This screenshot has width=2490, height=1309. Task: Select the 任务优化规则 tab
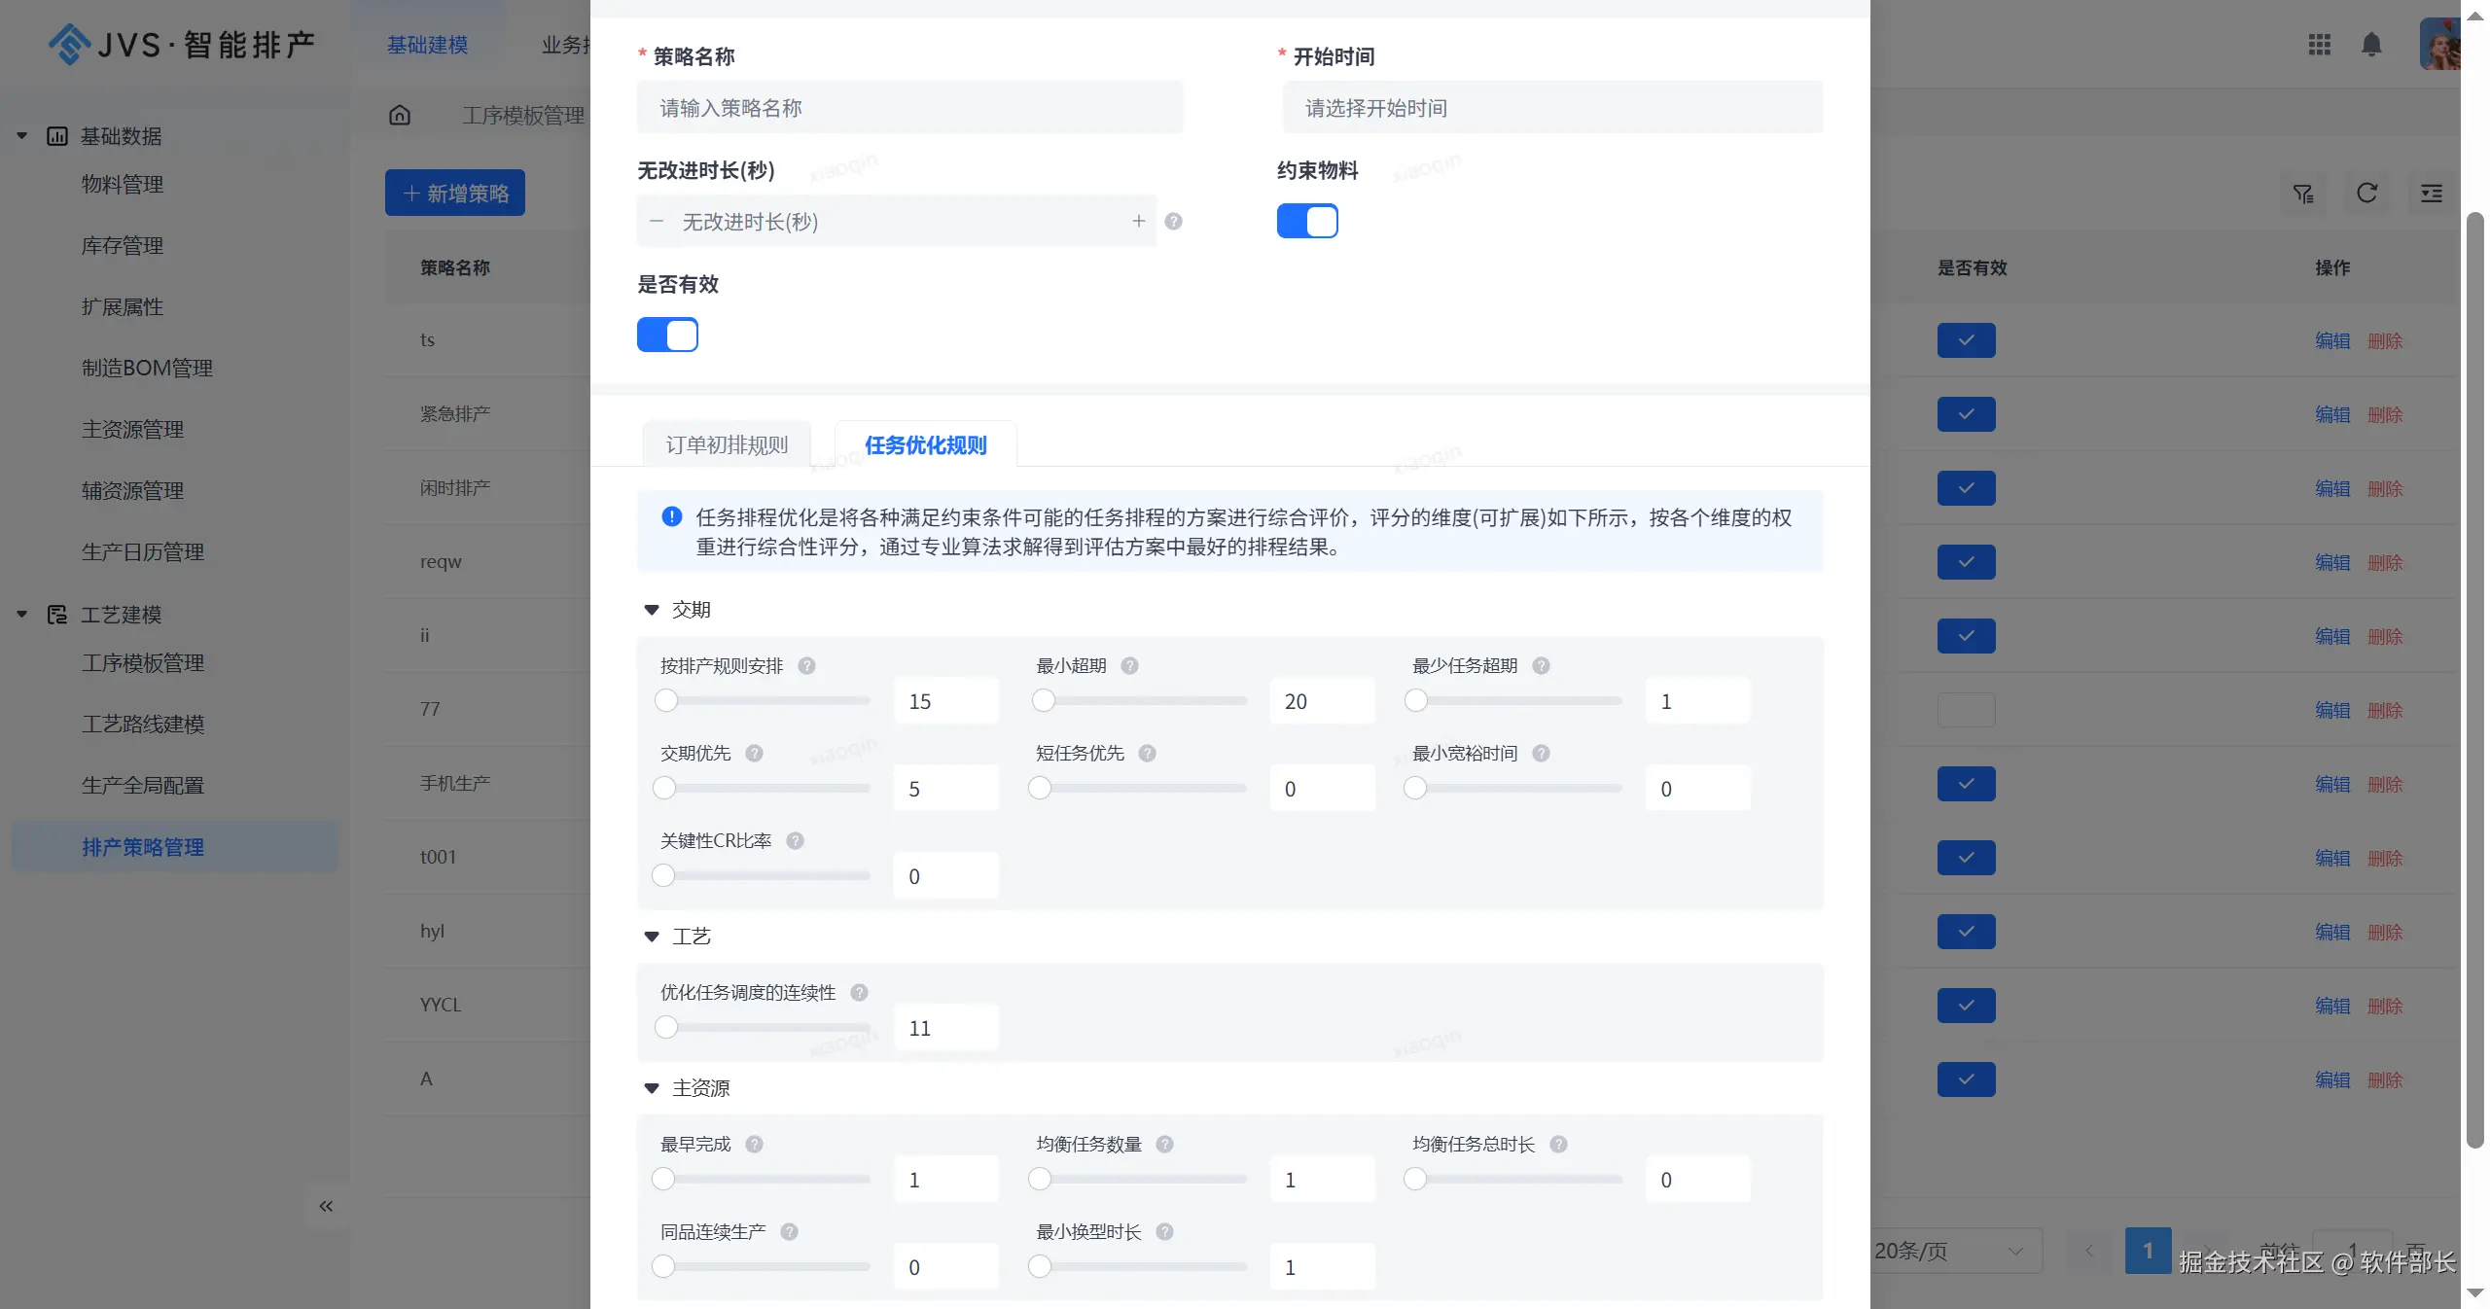click(925, 445)
